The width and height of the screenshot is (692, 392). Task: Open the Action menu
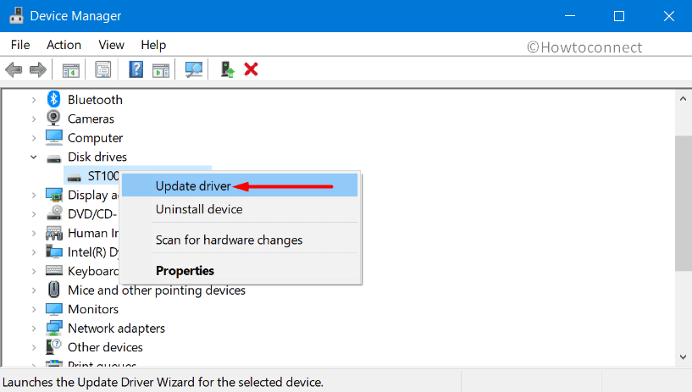(64, 45)
